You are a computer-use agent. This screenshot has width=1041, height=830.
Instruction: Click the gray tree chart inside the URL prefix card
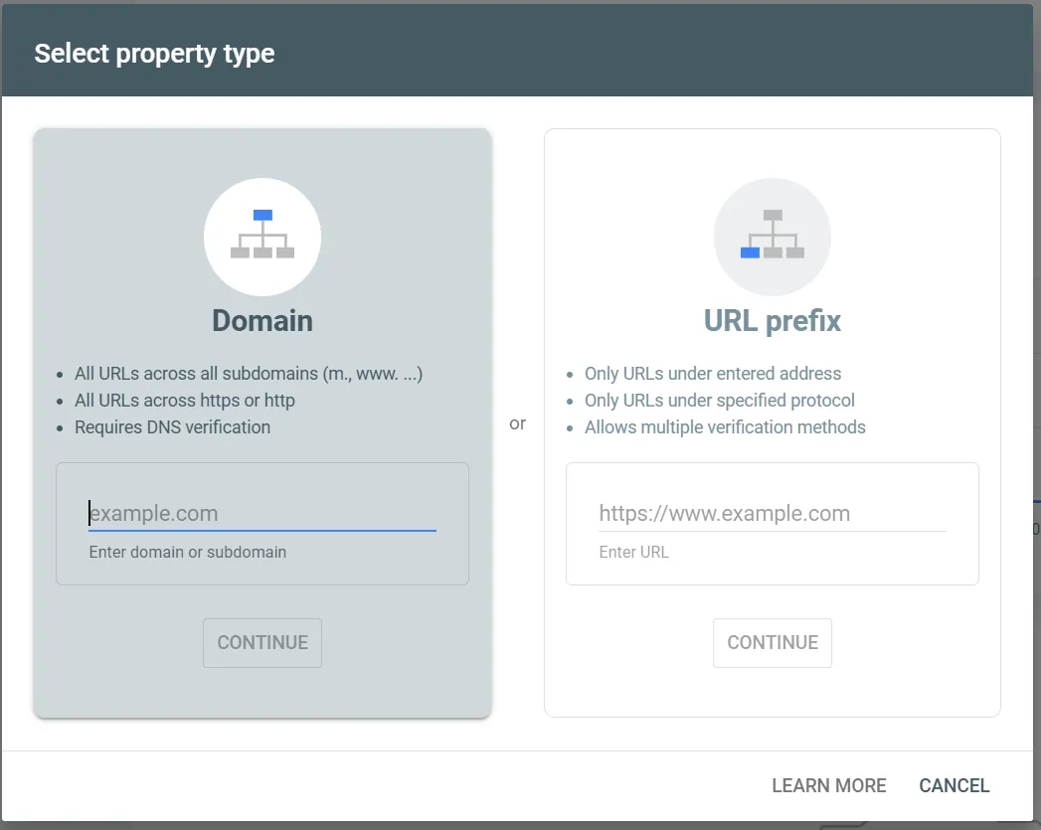coord(772,239)
